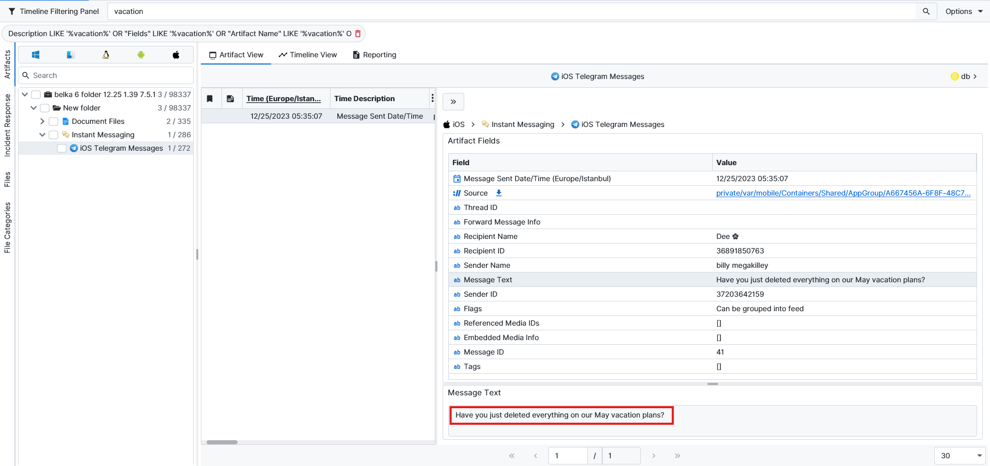Filter artifacts by Linux penguin icon
990x466 pixels.
coord(106,55)
